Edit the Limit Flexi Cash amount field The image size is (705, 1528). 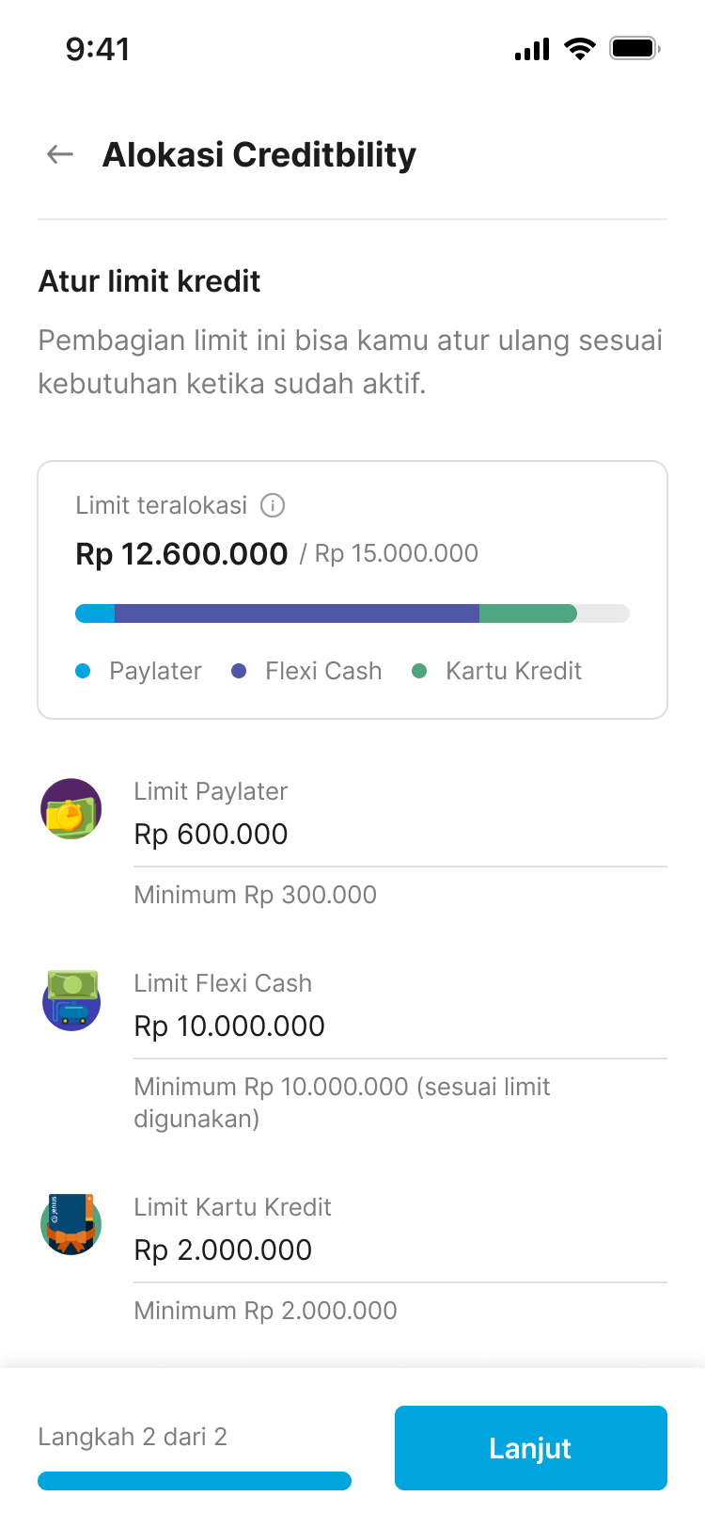(x=399, y=1027)
